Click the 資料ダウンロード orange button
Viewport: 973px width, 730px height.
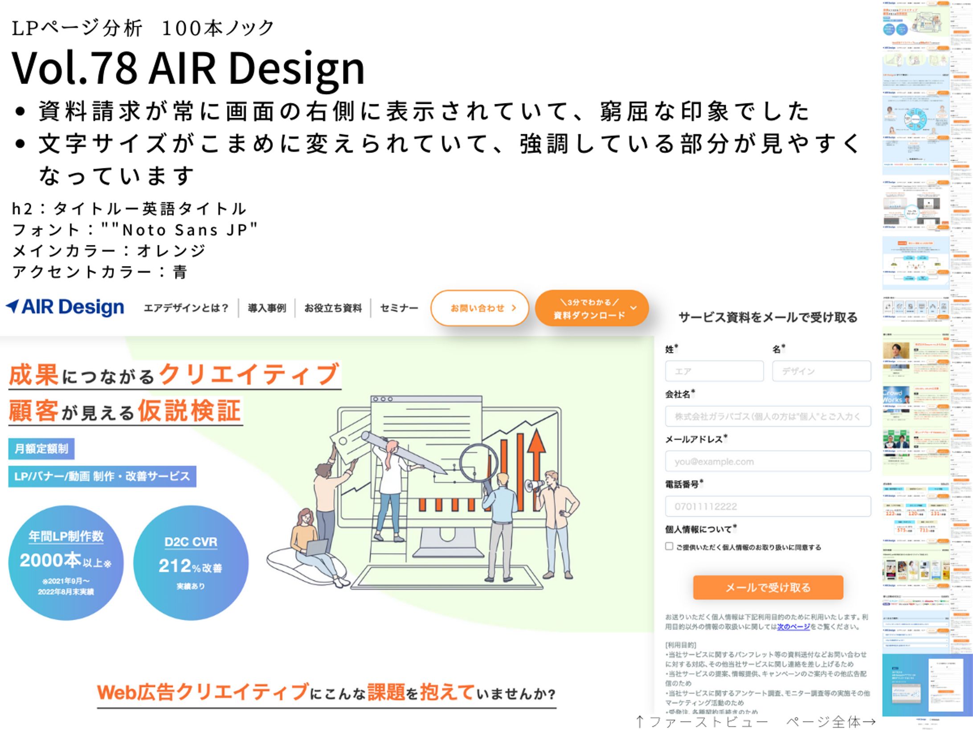click(592, 308)
